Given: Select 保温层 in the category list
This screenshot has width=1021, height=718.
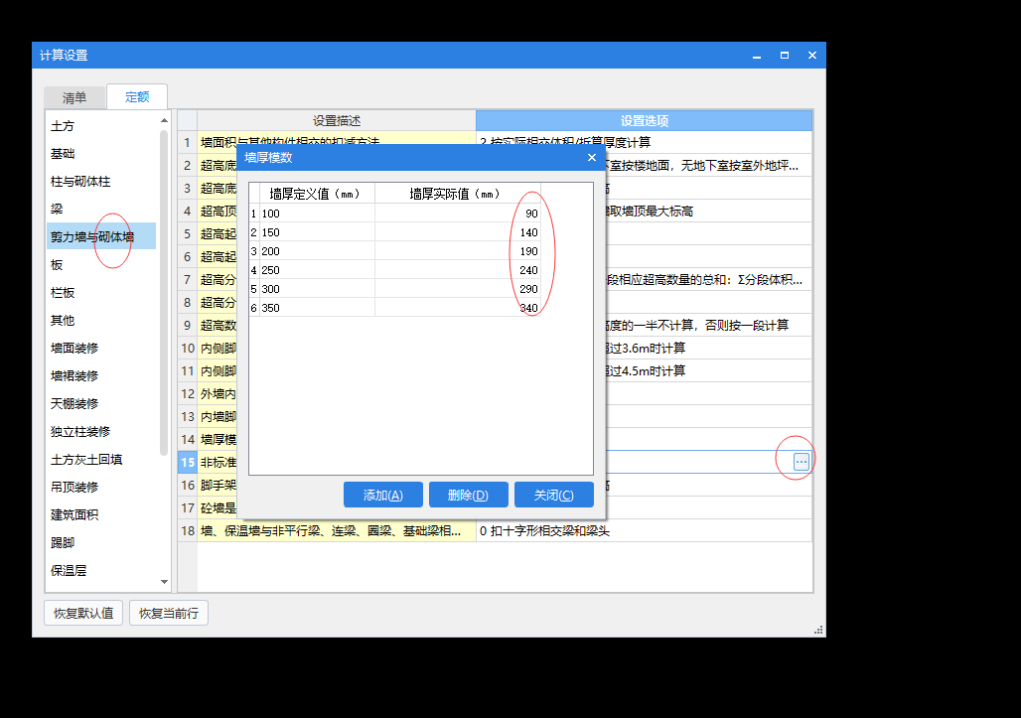Looking at the screenshot, I should click(101, 571).
